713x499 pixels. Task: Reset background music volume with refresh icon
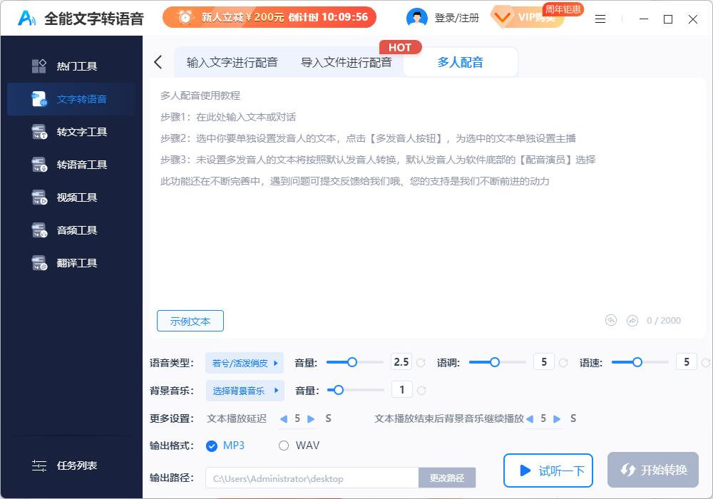click(x=421, y=391)
